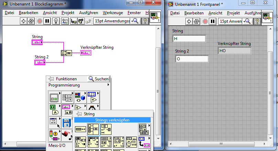Open Fenster menu in Blockdiagramm window
278x151 pixels.
coord(134,13)
